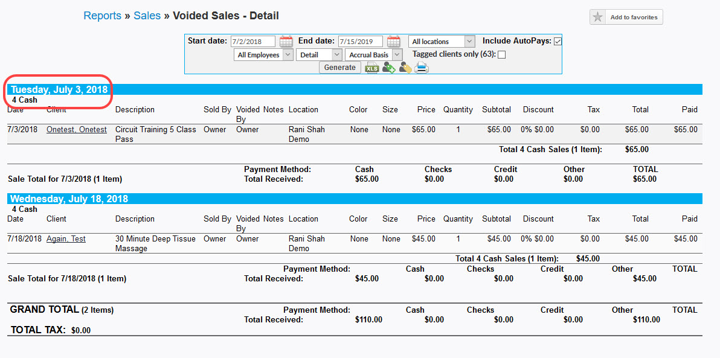
Task: Go to Reports in the breadcrumb
Action: (102, 16)
